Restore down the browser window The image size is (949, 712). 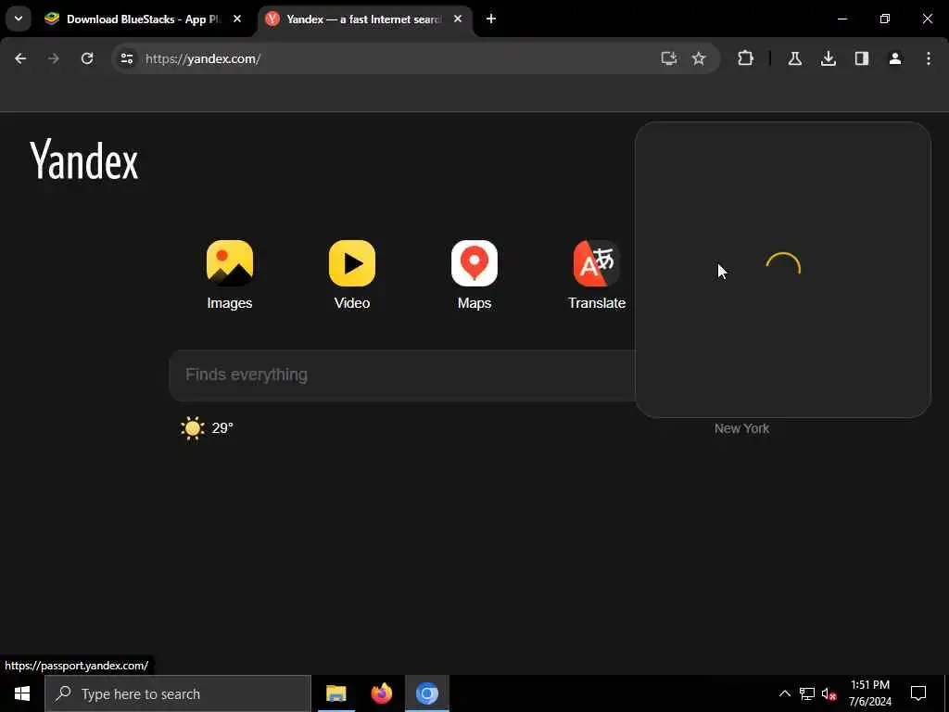click(x=885, y=19)
